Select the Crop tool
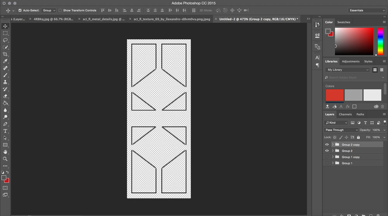388x216 pixels. tap(5, 54)
